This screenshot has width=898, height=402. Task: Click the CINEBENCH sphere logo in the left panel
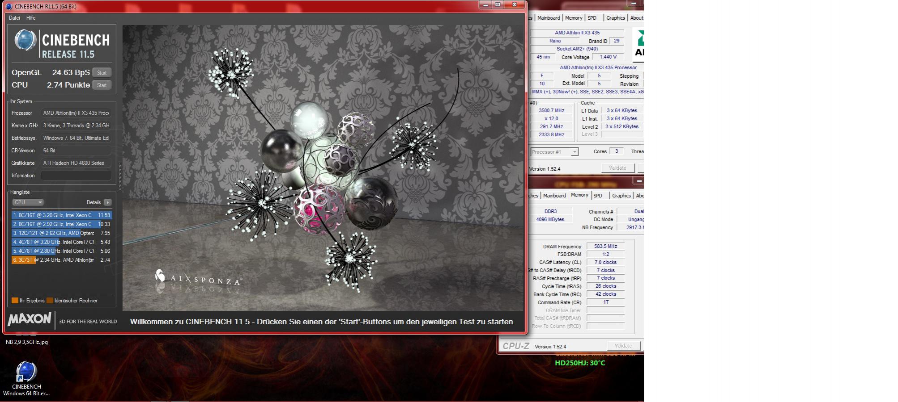tap(25, 40)
